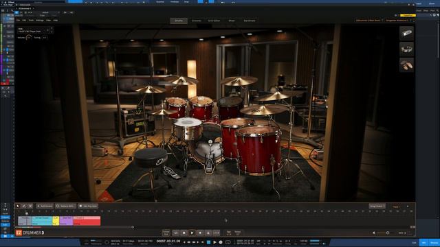Toggle the EZdrummer metronome

pyautogui.click(x=208, y=233)
